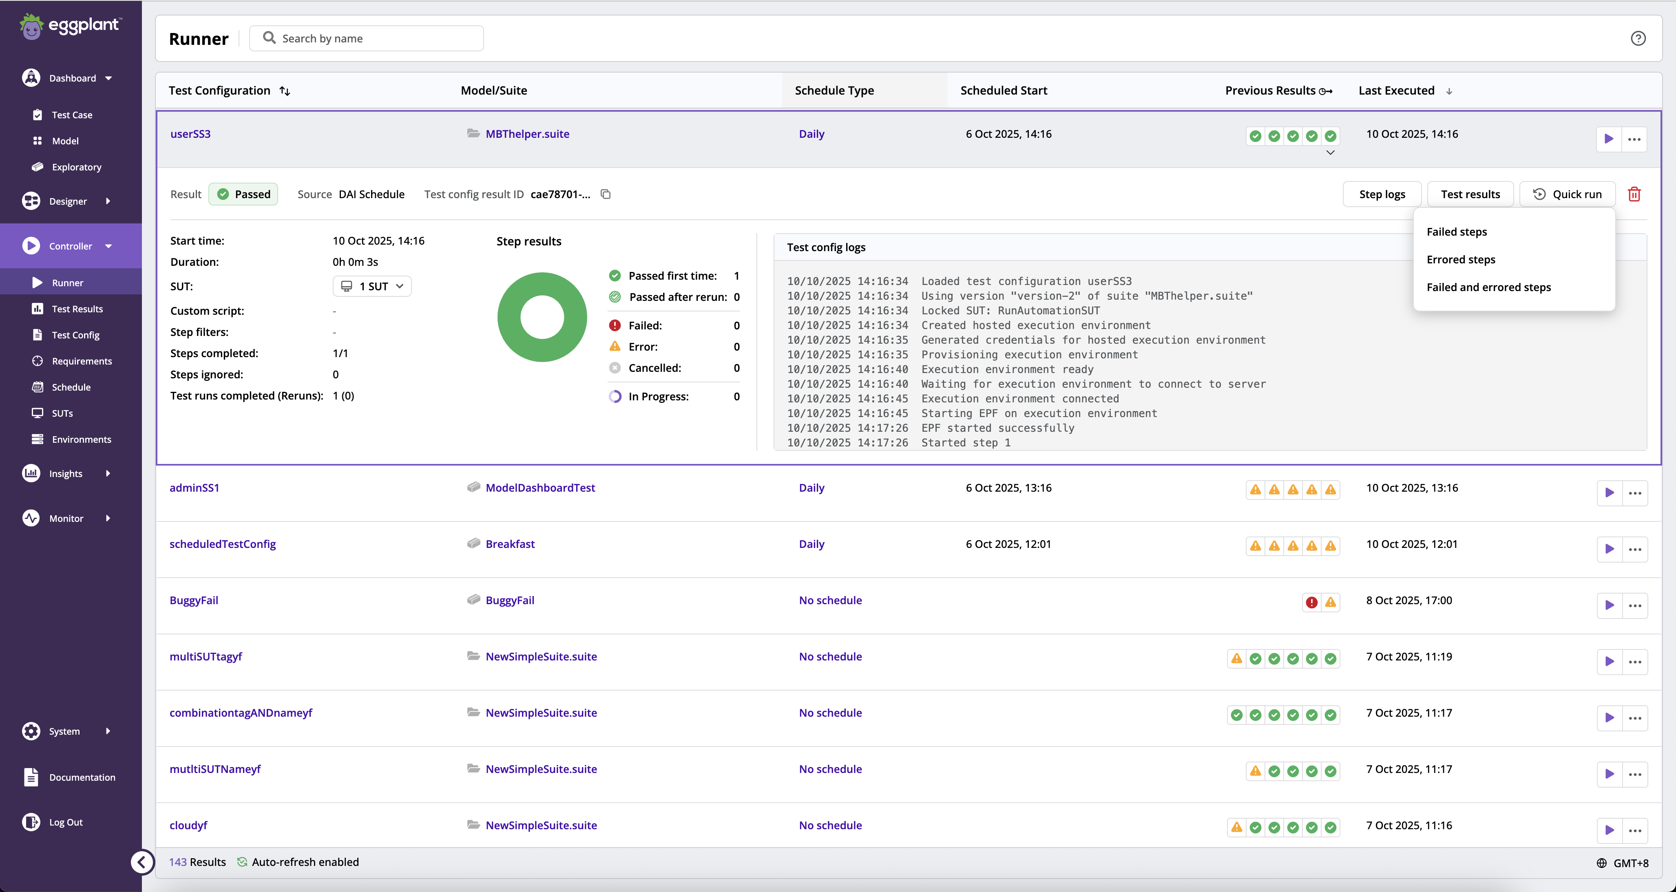Open the MBThelper.suite link
The image size is (1676, 892).
(527, 133)
